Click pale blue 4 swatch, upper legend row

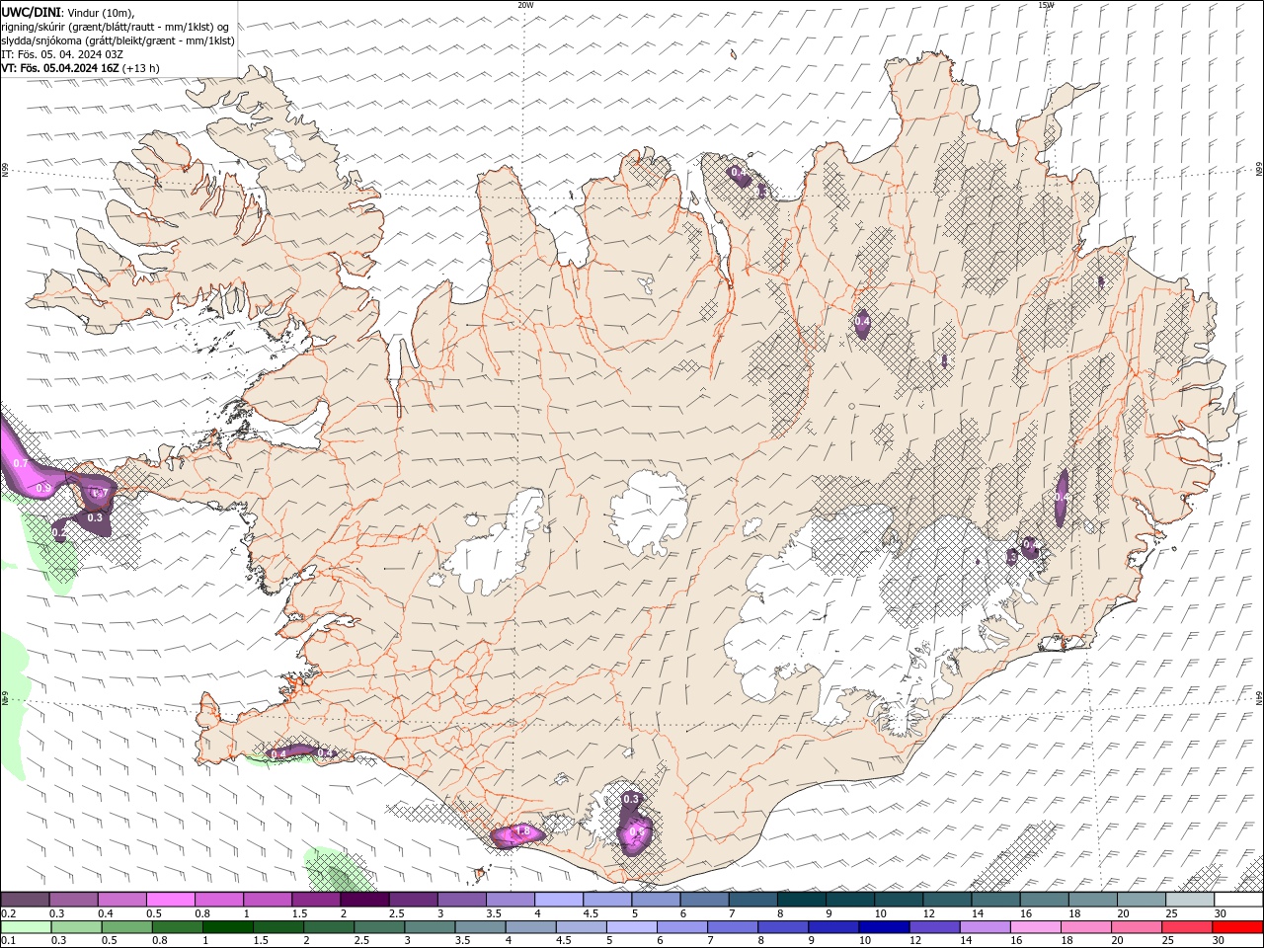pos(559,900)
